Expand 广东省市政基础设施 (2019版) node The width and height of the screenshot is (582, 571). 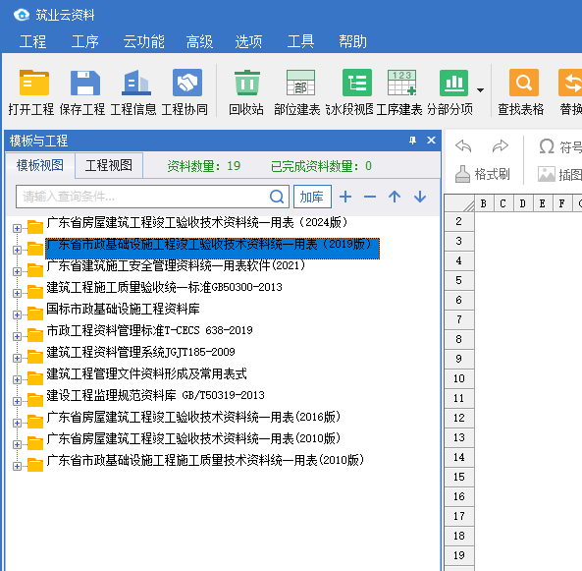point(17,250)
